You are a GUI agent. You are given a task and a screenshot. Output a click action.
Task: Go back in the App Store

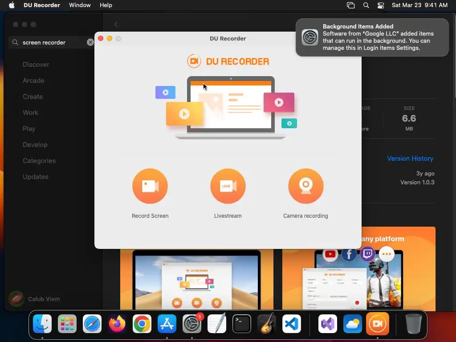116,24
